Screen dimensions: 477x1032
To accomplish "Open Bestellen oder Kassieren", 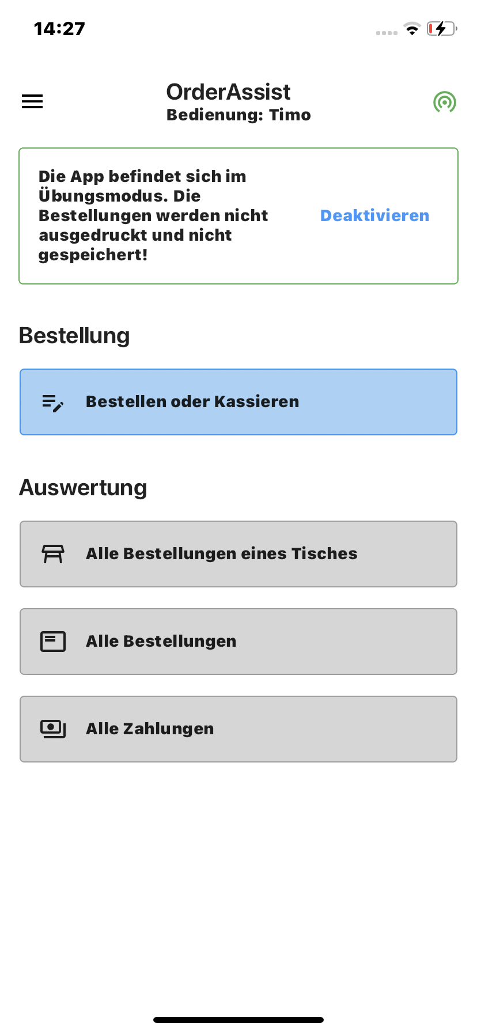I will [238, 402].
